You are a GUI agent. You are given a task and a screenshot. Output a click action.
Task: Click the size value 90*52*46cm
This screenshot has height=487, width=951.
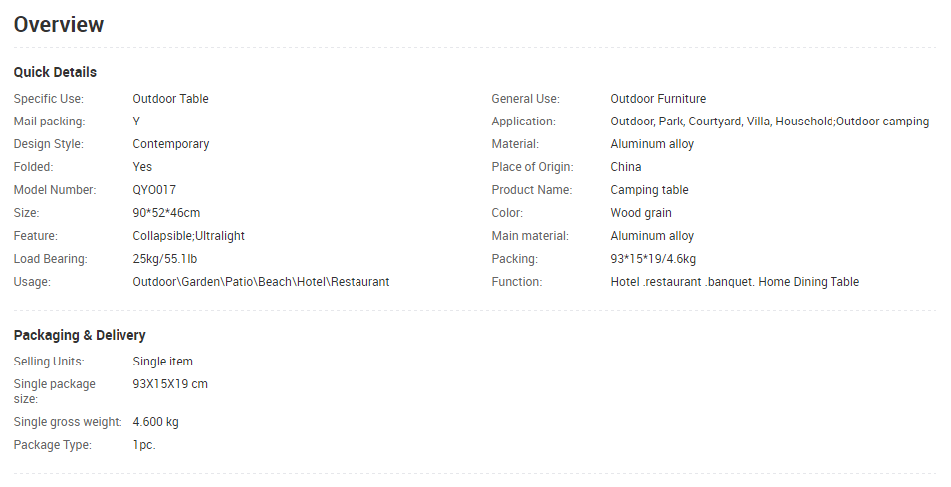[x=166, y=213]
